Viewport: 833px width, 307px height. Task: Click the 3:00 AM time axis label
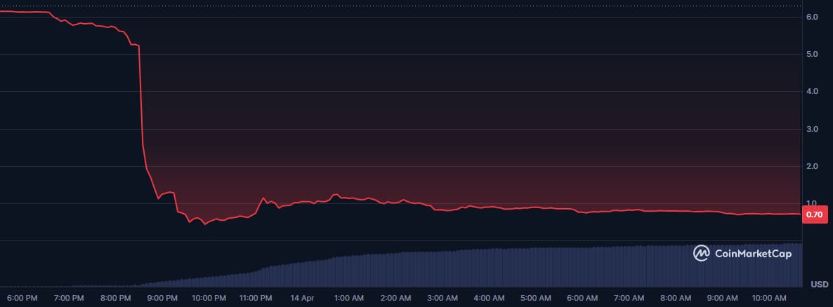[x=442, y=298]
